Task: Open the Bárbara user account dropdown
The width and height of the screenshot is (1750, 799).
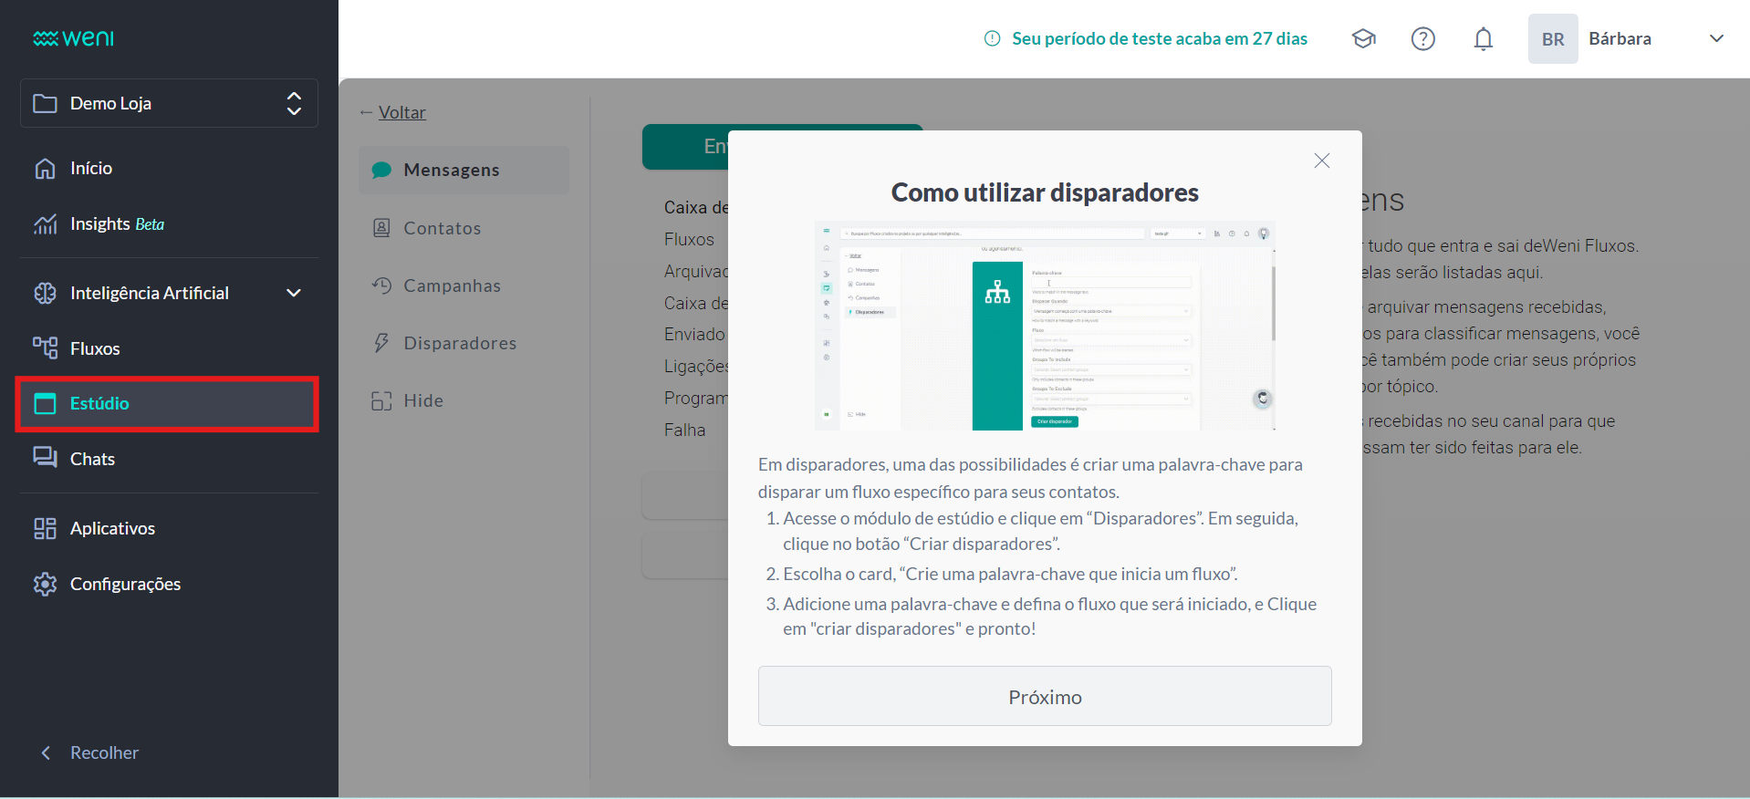Action: point(1715,38)
